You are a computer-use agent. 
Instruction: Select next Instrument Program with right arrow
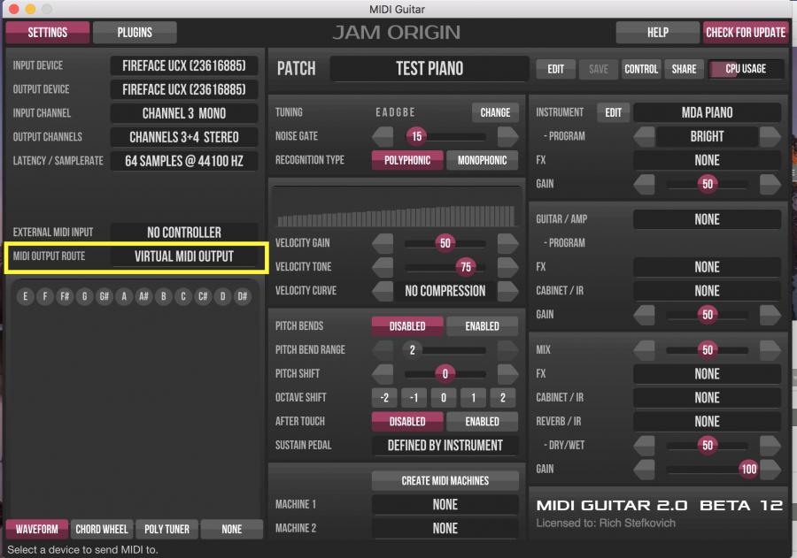(770, 136)
